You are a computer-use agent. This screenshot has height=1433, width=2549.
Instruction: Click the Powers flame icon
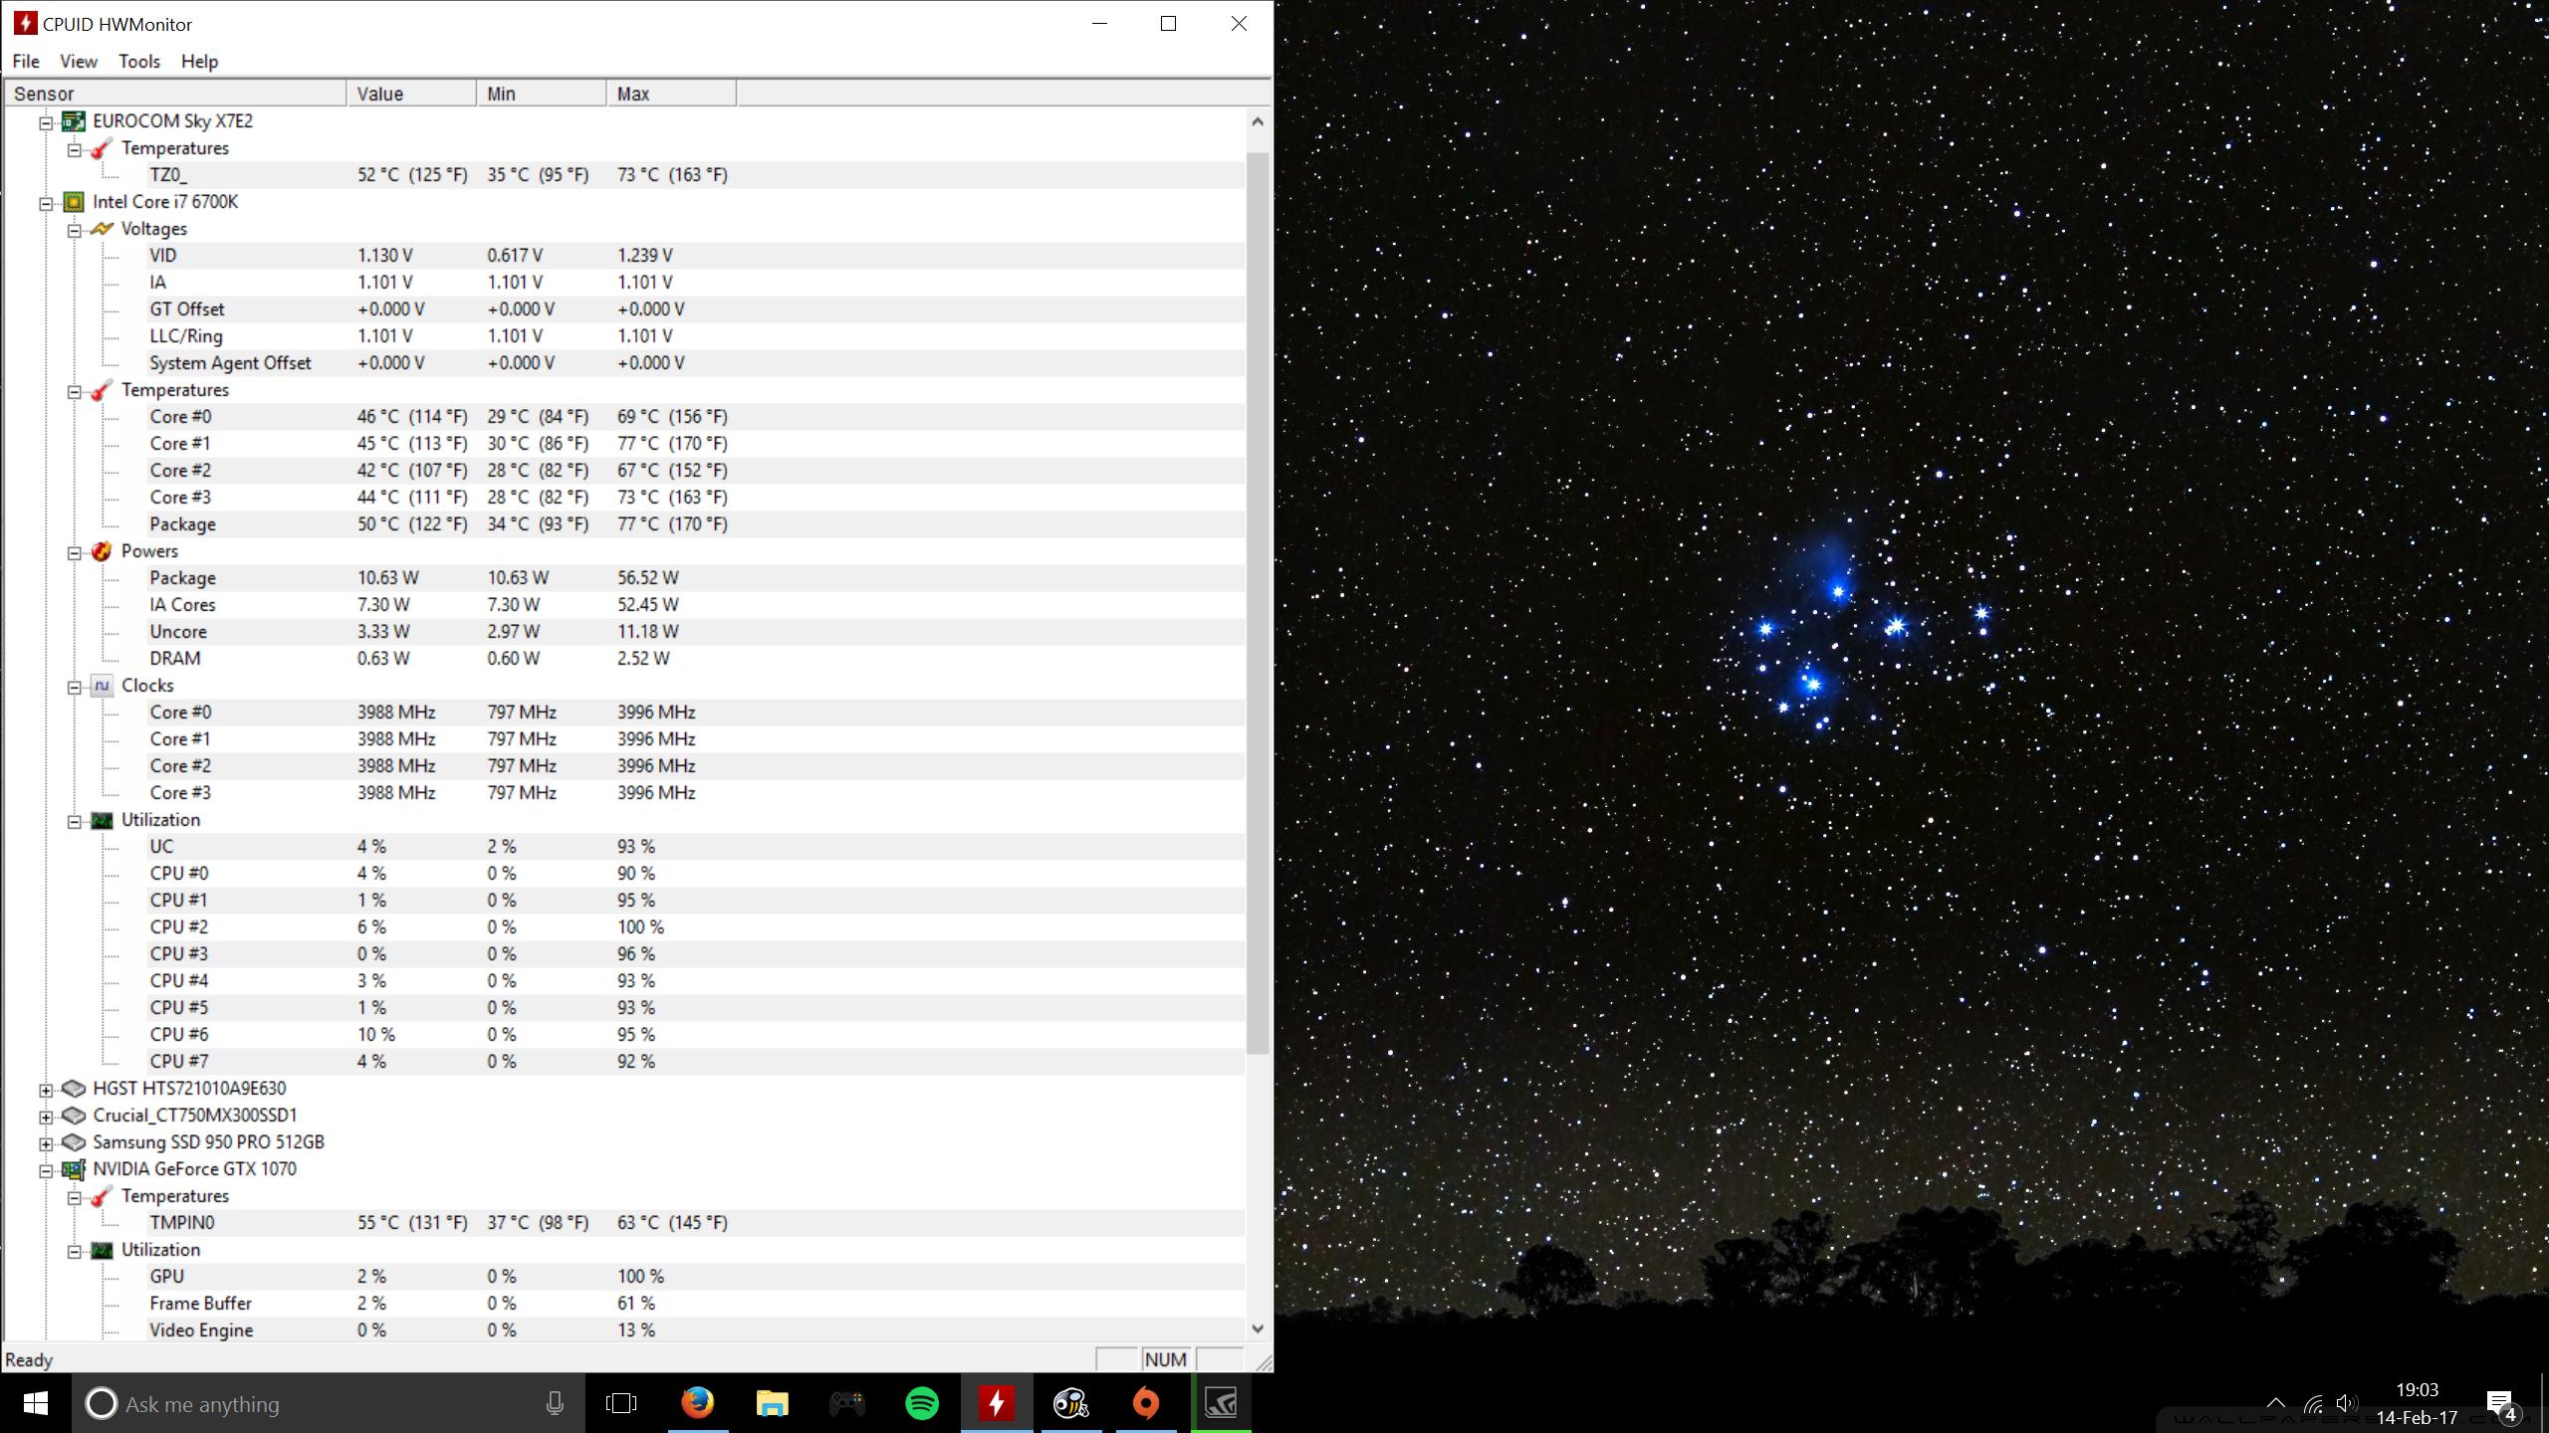pos(102,551)
